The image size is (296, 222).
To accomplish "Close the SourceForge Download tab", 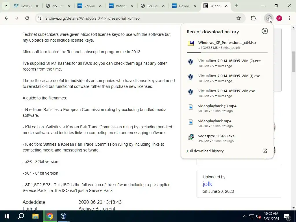I will pos(37,6).
